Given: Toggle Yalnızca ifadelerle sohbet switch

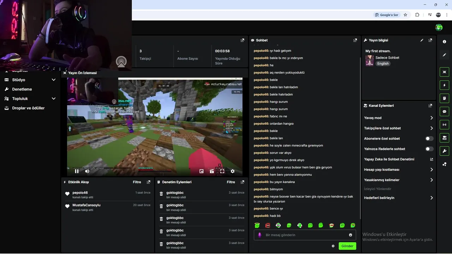Looking at the screenshot, I should [429, 149].
